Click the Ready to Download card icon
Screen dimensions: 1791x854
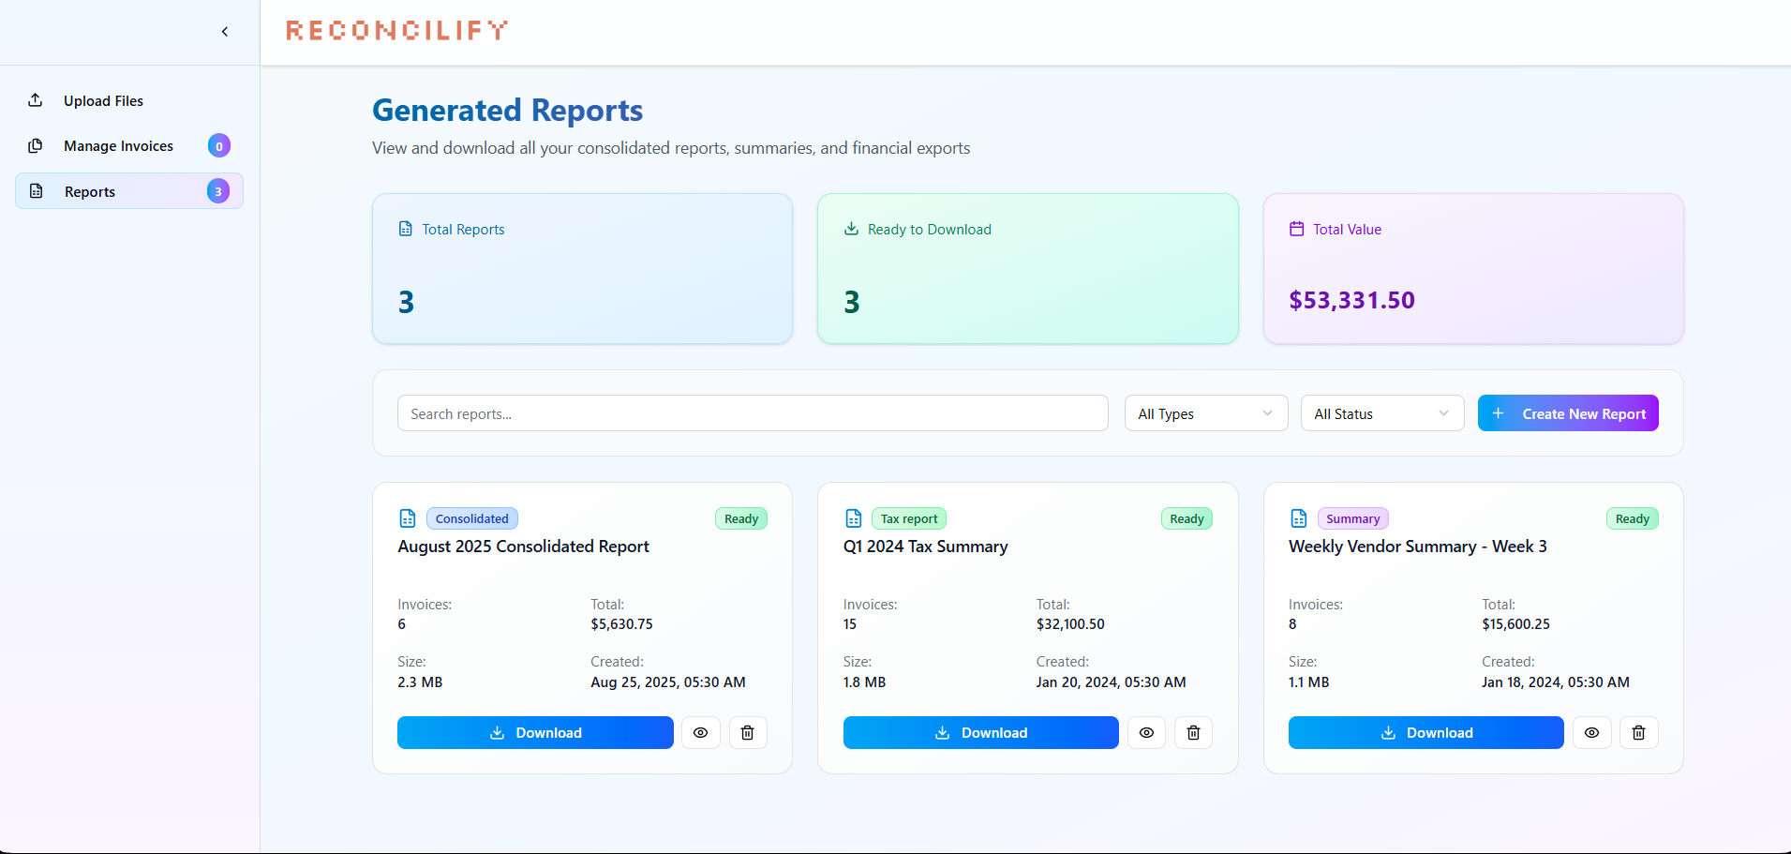click(851, 229)
